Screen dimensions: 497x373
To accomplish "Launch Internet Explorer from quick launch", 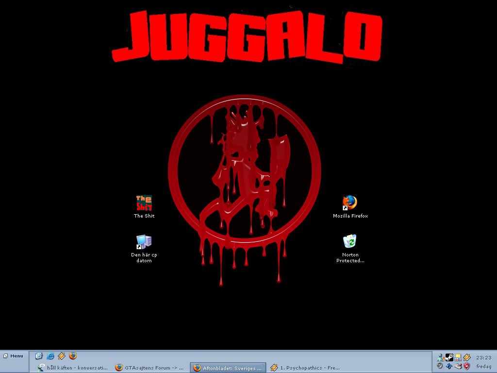I will [50, 356].
